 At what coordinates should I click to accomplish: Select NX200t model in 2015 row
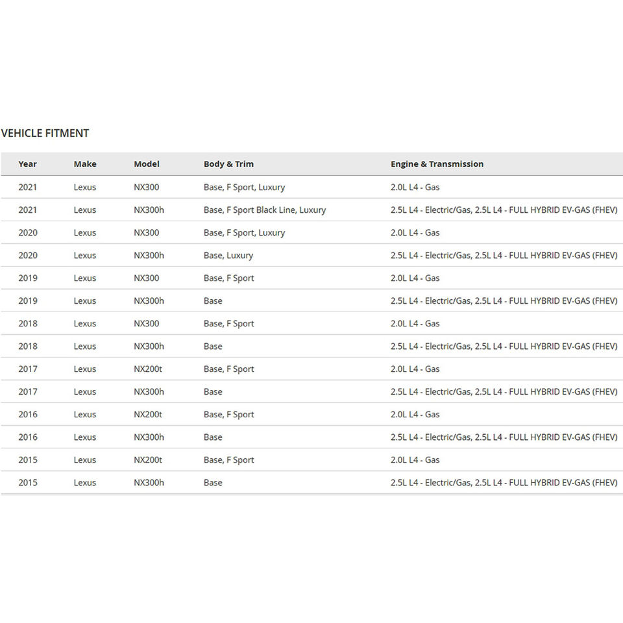(148, 459)
